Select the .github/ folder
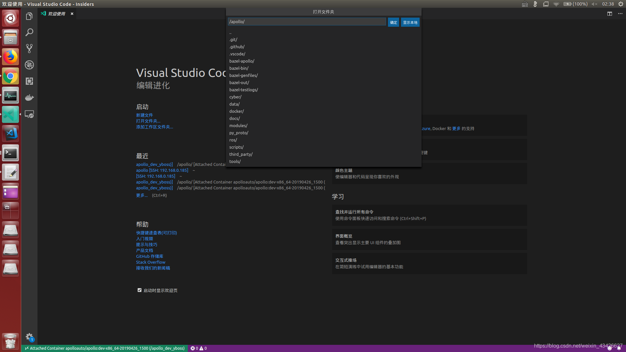 324,47
